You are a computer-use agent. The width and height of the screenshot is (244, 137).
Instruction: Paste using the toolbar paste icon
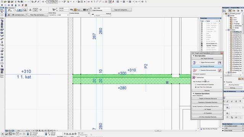point(22,2)
